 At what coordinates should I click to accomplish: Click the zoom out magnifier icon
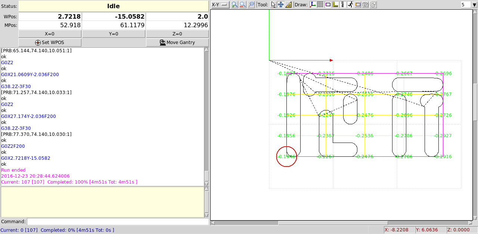(x=243, y=4)
